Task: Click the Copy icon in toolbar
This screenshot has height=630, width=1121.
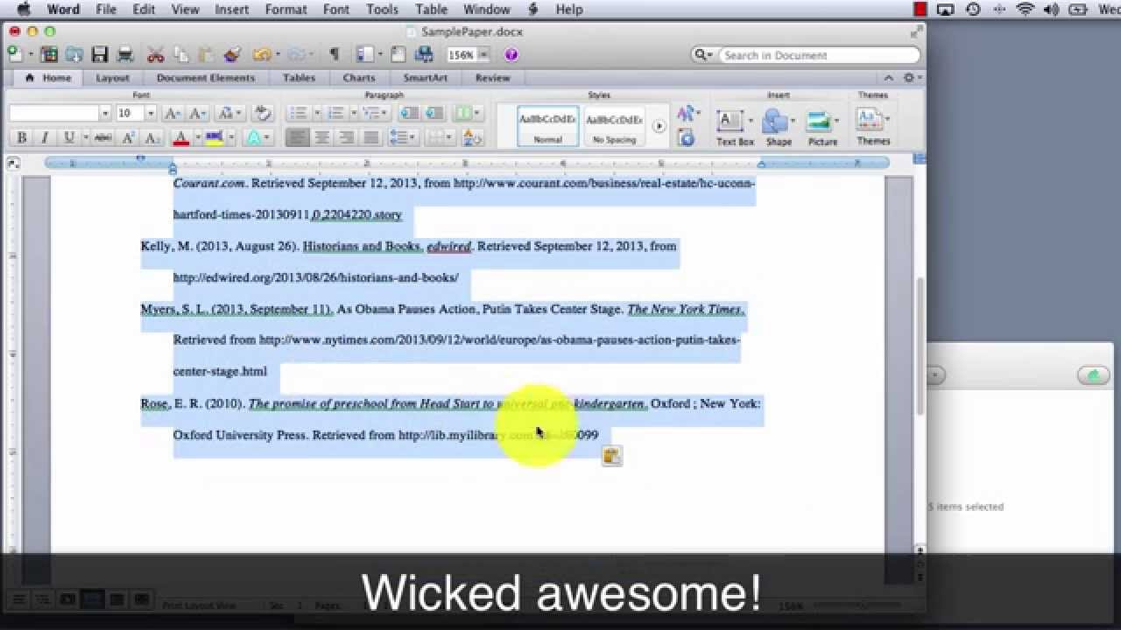Action: point(181,55)
